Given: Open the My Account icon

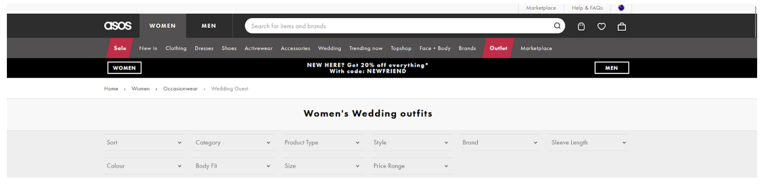Looking at the screenshot, I should [581, 27].
